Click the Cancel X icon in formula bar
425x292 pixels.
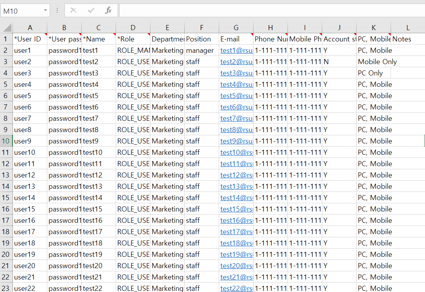[x=73, y=10]
